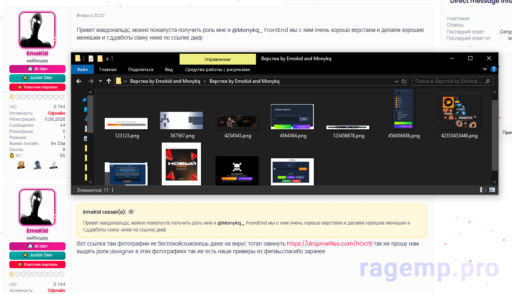Click post timestamp Вчера в 22:37
The width and height of the screenshot is (512, 294).
(x=91, y=15)
